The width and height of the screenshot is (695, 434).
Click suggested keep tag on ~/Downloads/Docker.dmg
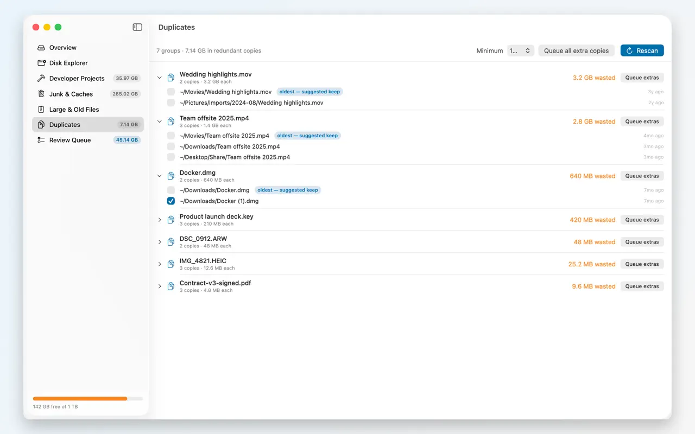point(288,190)
